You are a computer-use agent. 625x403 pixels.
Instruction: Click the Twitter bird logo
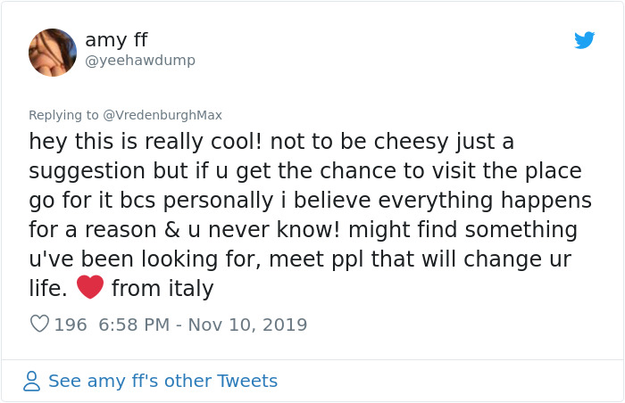[x=584, y=40]
